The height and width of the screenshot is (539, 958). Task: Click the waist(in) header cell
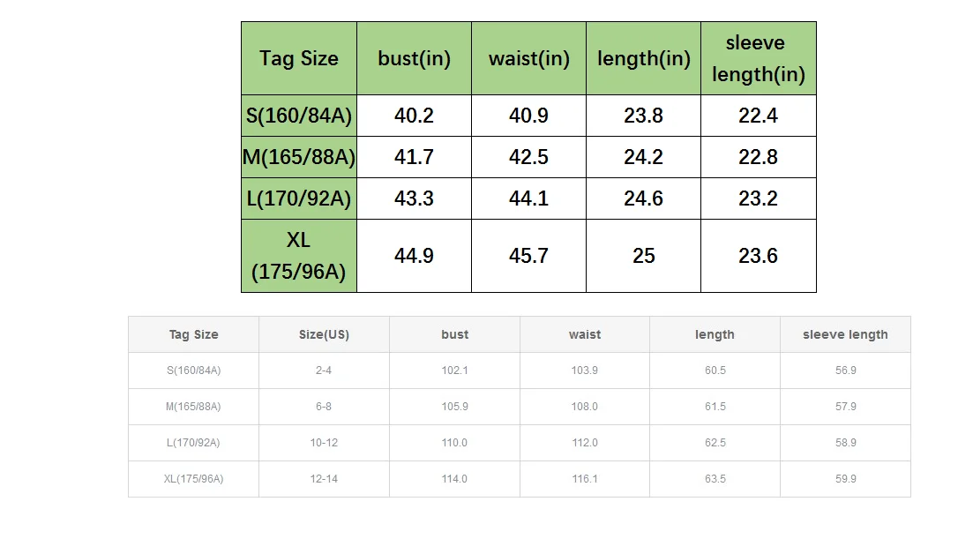click(528, 58)
